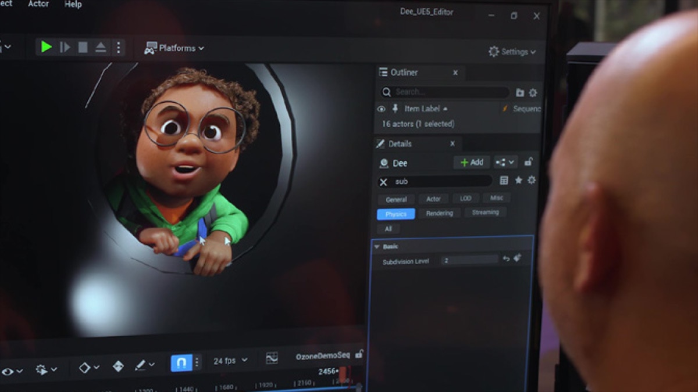698x392 pixels.
Task: Click the Subdivision Level keyframe icon
Action: point(518,257)
